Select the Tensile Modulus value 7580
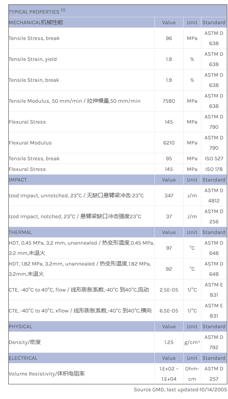The image size is (228, 399). 169,101
